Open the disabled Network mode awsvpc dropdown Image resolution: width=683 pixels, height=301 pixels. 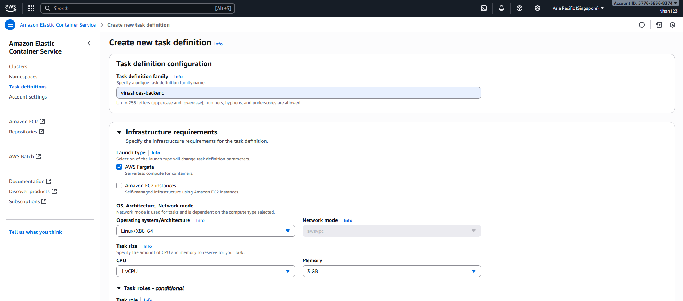click(x=392, y=231)
